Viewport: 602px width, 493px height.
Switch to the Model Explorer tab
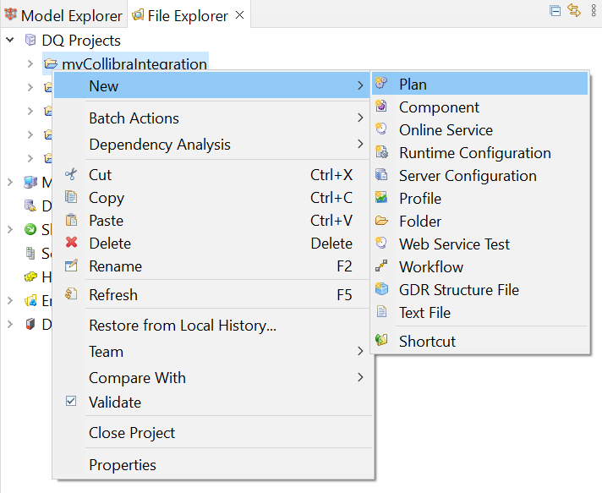coord(63,15)
